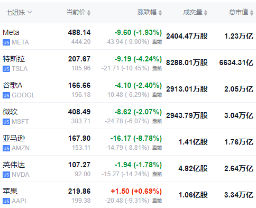Sort by 涨跌幅 column arrows
This screenshot has width=256, height=208.
tap(160, 13)
